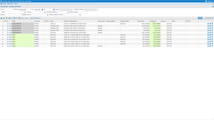The width and height of the screenshot is (214, 120).
Task: Open order #cz-1006 link
Action: point(9,35)
